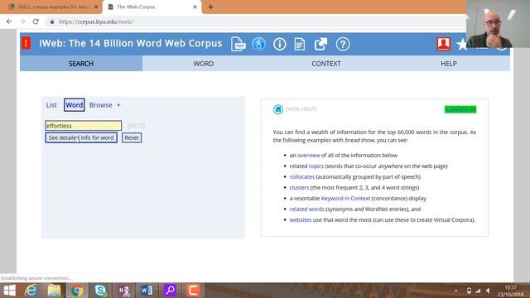Open the overview link in help text

coord(308,156)
